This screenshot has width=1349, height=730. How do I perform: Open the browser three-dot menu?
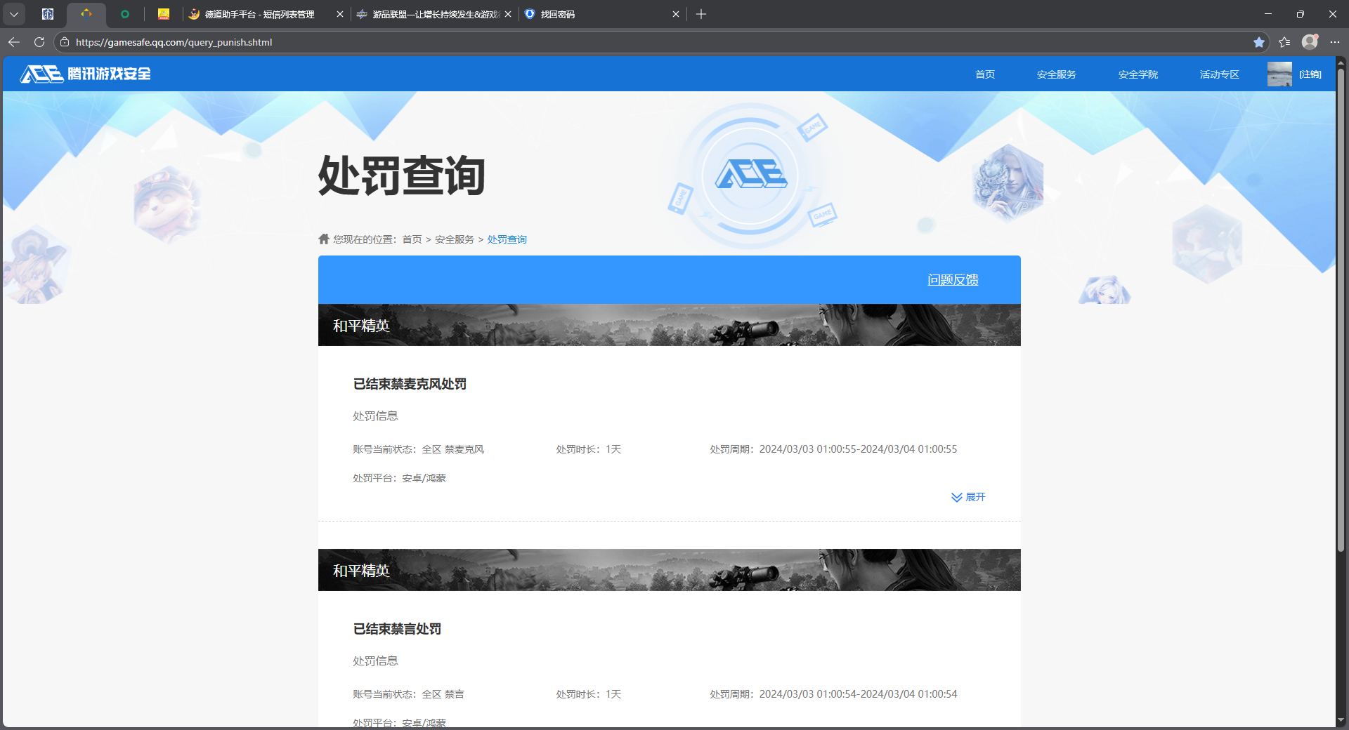coord(1336,42)
